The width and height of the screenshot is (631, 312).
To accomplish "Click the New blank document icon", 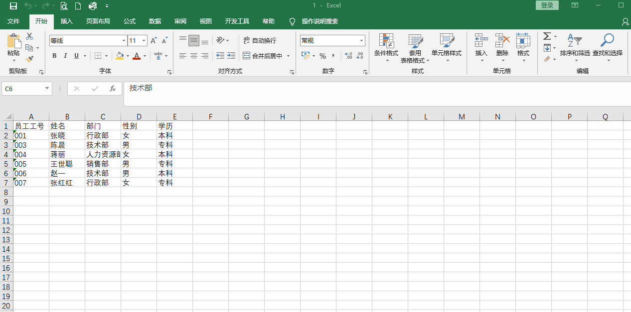I will point(78,6).
